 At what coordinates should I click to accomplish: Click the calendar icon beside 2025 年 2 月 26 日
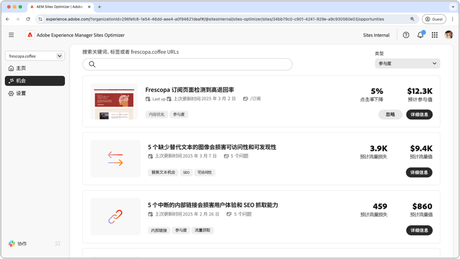point(150,214)
